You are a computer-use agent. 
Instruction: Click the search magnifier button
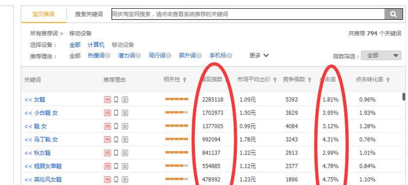point(393,14)
